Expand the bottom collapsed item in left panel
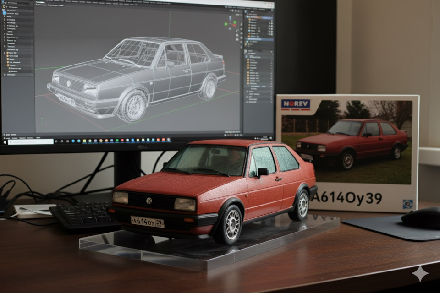The image size is (440, 293). (5, 75)
